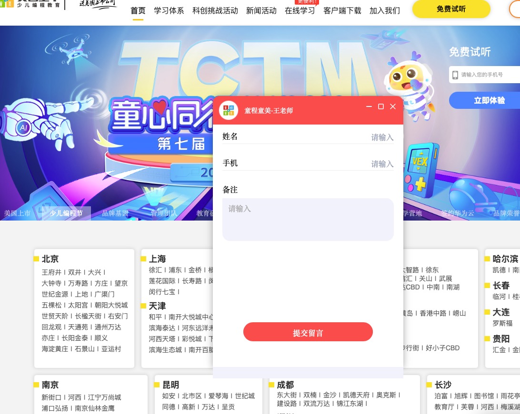Select the 少儿编程节 banner tab
The image size is (520, 414).
[x=66, y=213]
